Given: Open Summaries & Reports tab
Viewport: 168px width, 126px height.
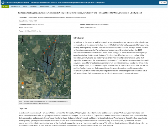Looking at the screenshot, I should pyautogui.click(x=64, y=7).
